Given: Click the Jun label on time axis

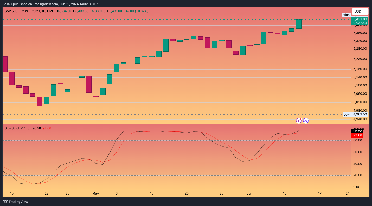Looking at the screenshot, I should [x=249, y=193].
